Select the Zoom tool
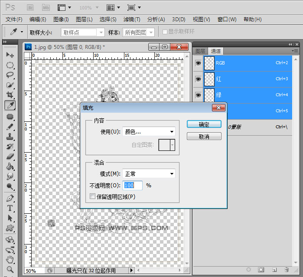Viewport: 303px width, 277px height. coord(10,269)
